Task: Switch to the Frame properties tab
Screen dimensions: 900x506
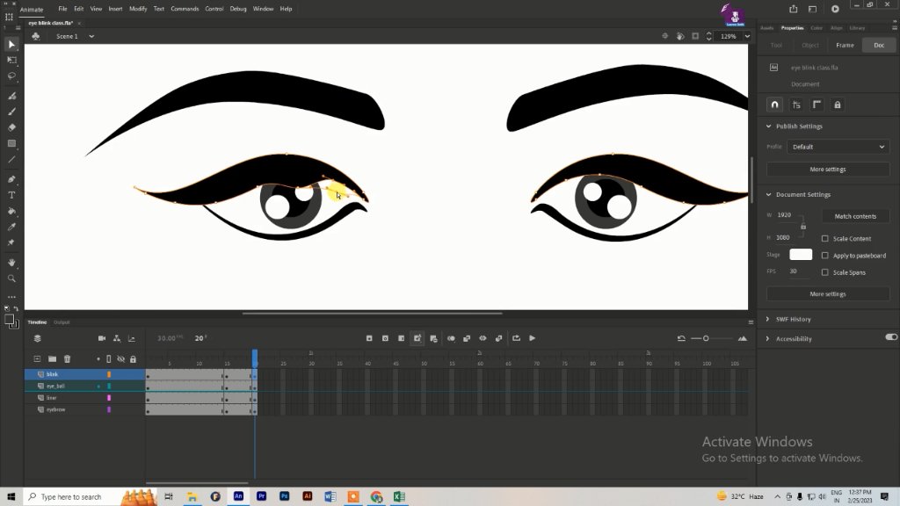Action: coord(845,46)
